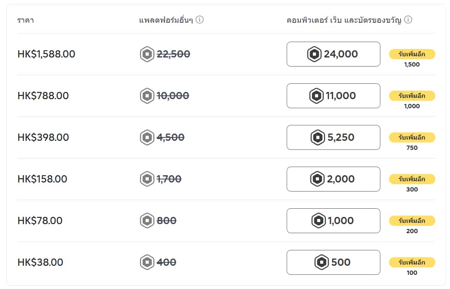Purchase the 2,000 Robux bundle
The image size is (450, 289).
click(x=333, y=179)
